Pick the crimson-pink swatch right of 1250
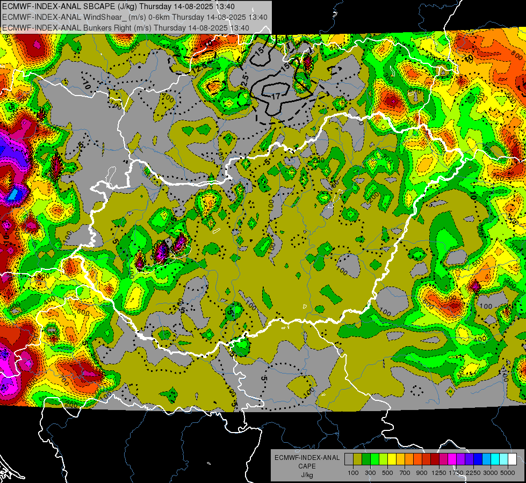The image size is (526, 483). [x=443, y=459]
